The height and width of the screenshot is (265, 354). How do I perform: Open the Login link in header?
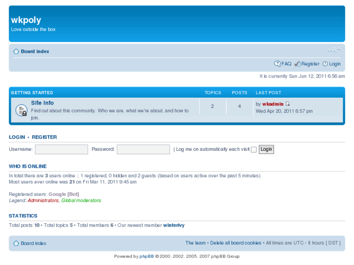(335, 64)
